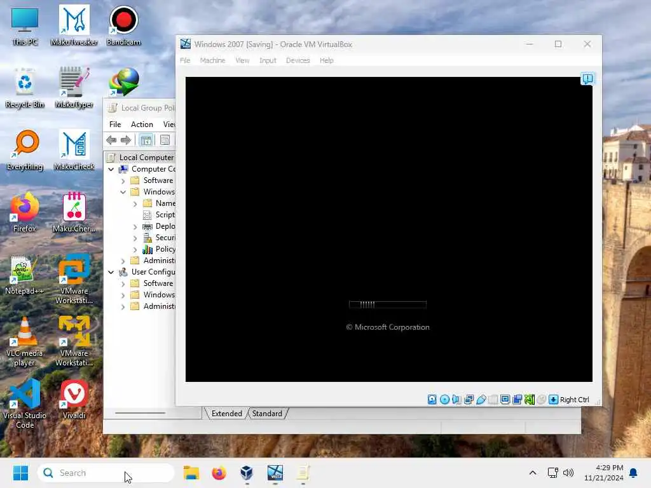Open the 4:29 PM clock and date panel

point(604,473)
